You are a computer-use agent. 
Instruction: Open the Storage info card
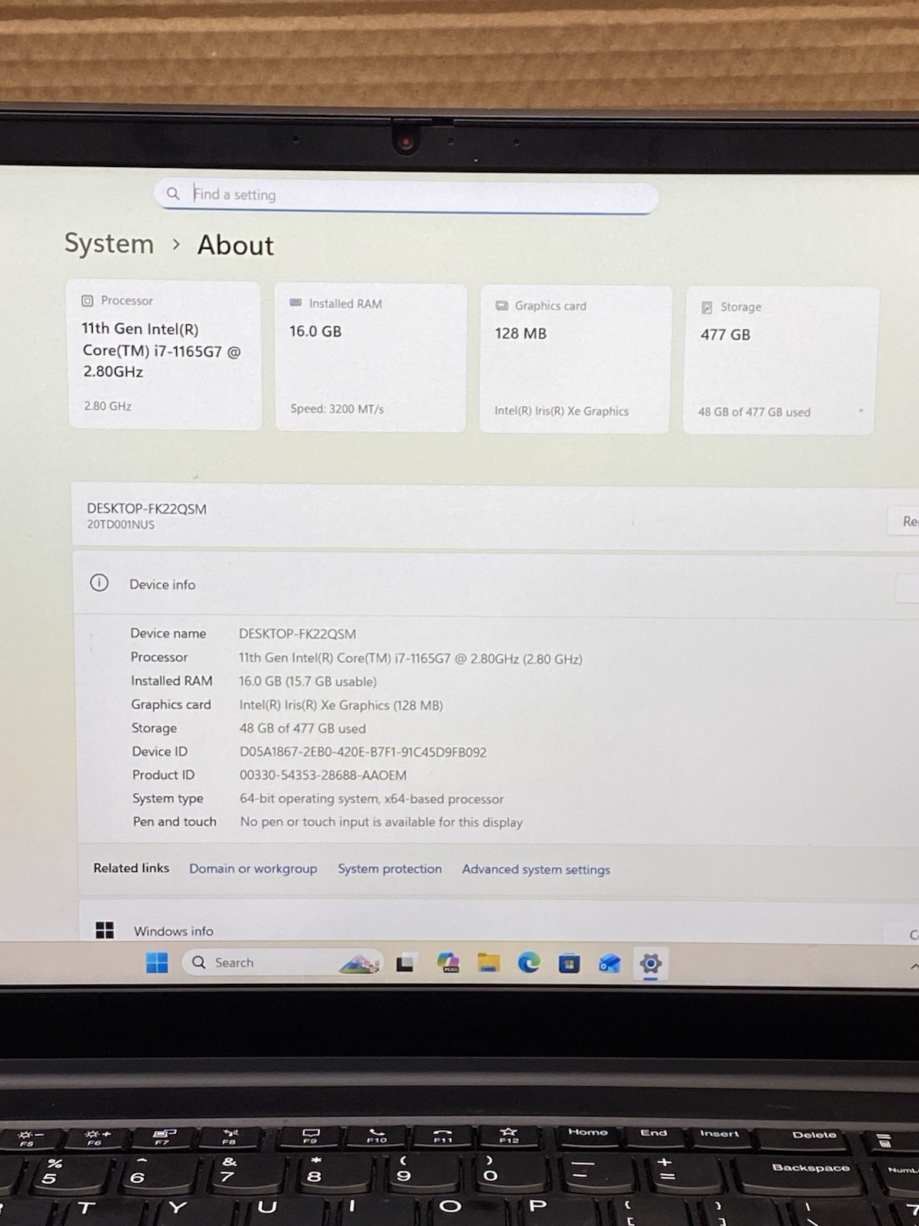tap(780, 361)
